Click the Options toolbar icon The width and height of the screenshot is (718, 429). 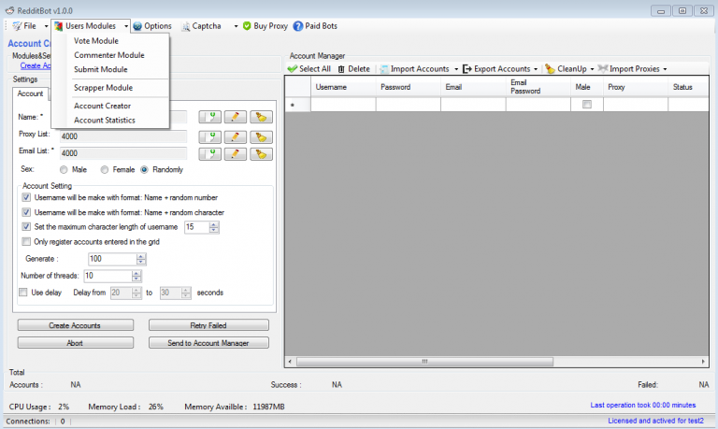click(138, 26)
